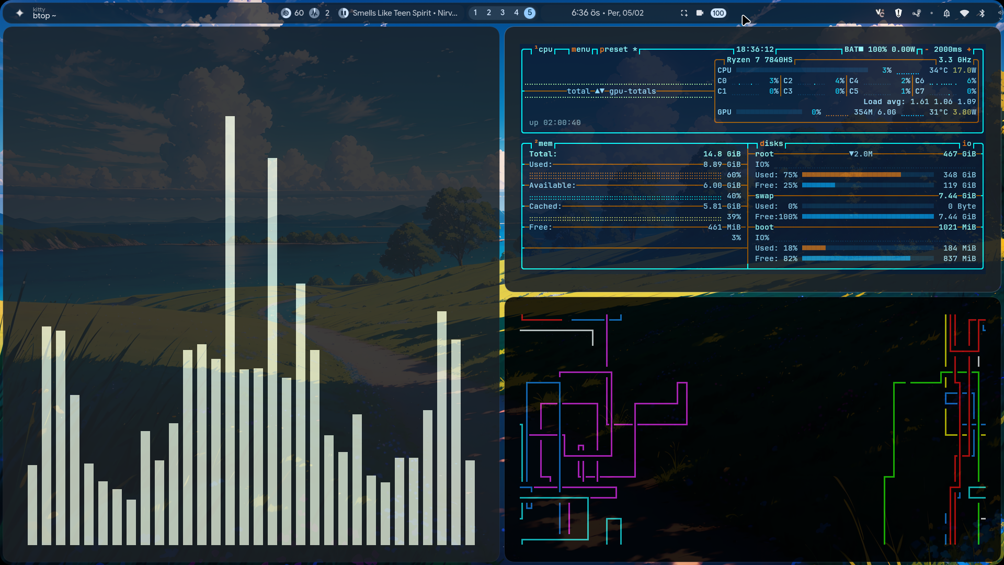
Task: Click the battery 100 indicator pill
Action: click(718, 13)
